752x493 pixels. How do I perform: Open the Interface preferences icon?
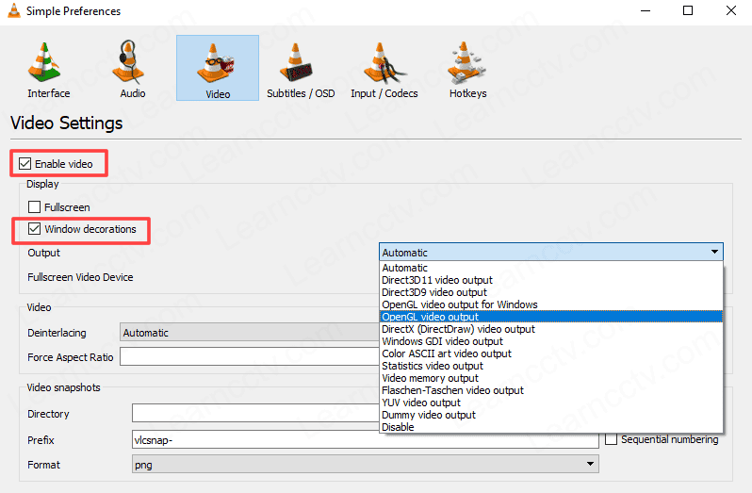(48, 68)
